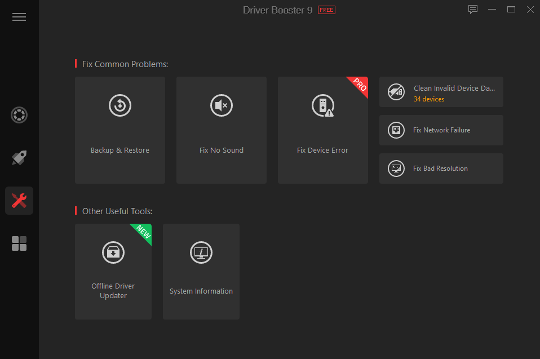
Task: Open the hamburger menu in top left
Action: 19,17
